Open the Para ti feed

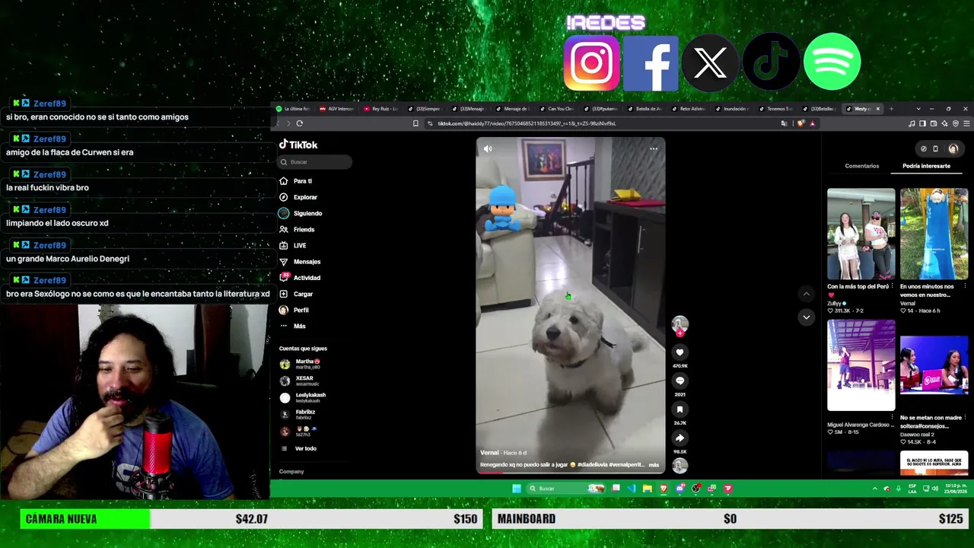coord(296,181)
